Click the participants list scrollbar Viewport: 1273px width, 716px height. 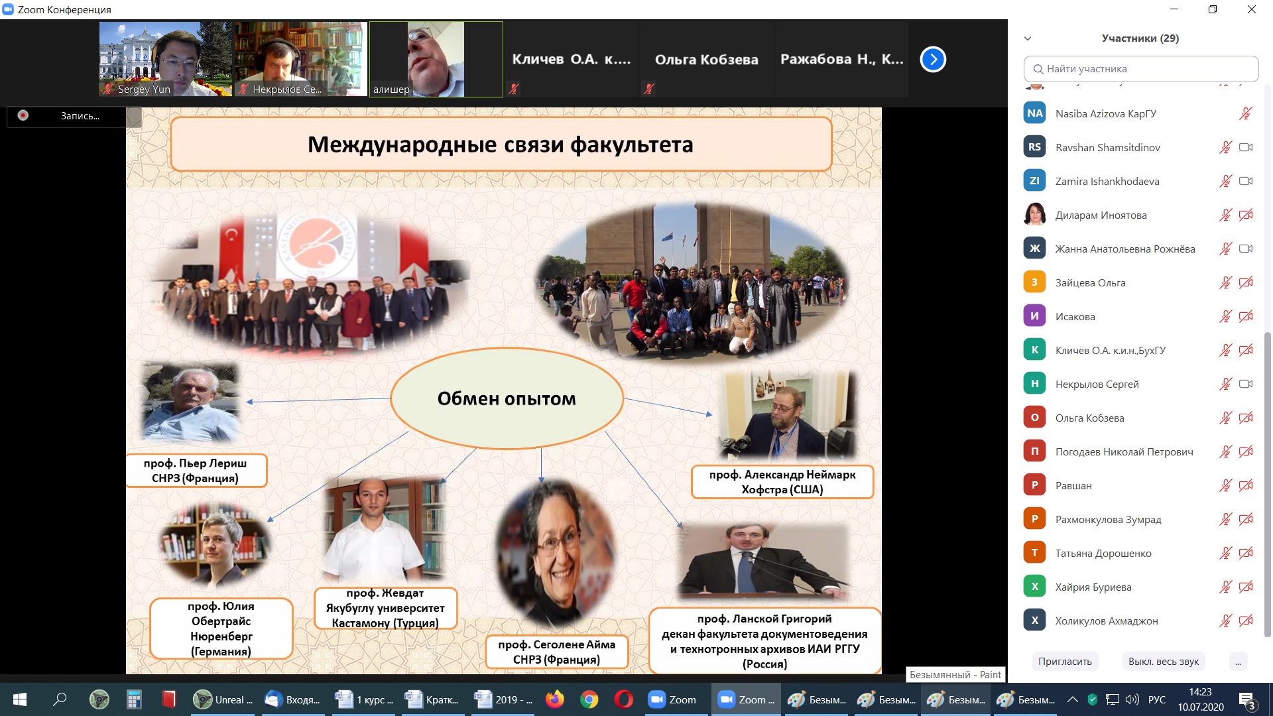tap(1267, 484)
